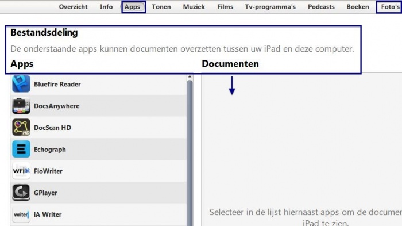The height and width of the screenshot is (226, 402).
Task: Open the Overzicht tab
Action: [x=73, y=7]
